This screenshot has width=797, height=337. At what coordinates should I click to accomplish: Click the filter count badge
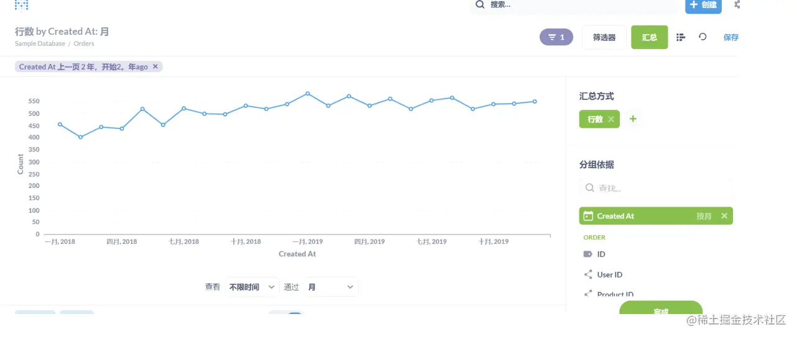(556, 37)
